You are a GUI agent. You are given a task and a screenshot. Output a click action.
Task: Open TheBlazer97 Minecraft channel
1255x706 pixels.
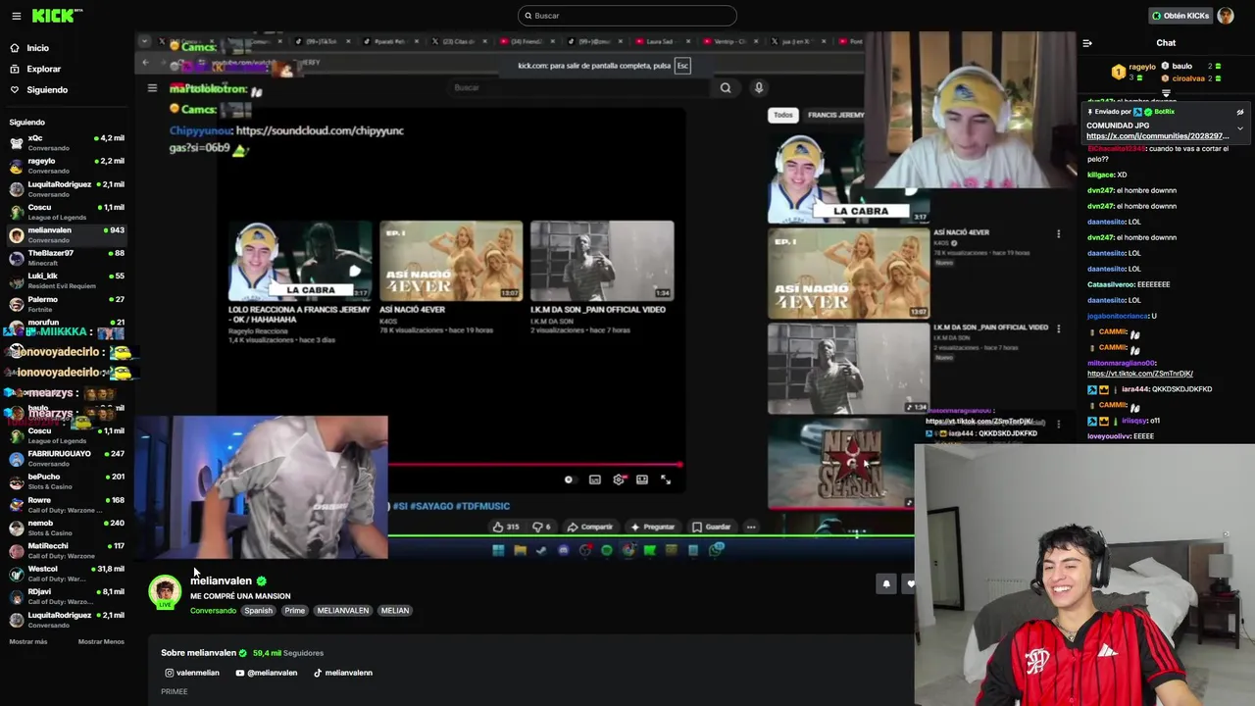coord(67,257)
